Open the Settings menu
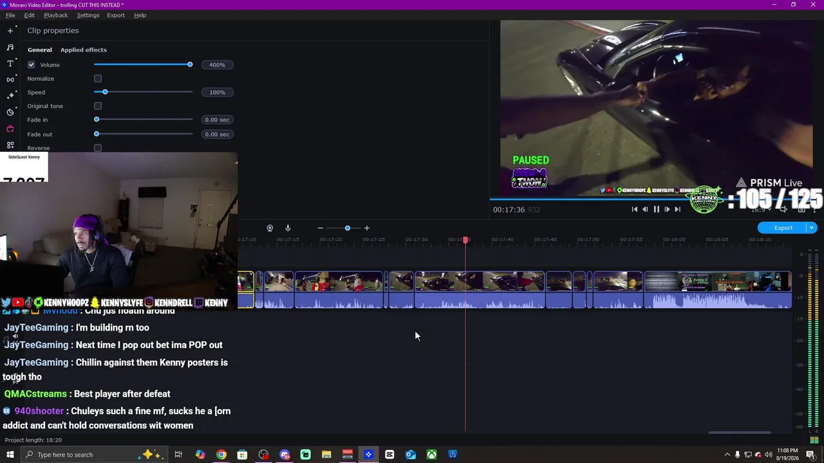 point(88,15)
